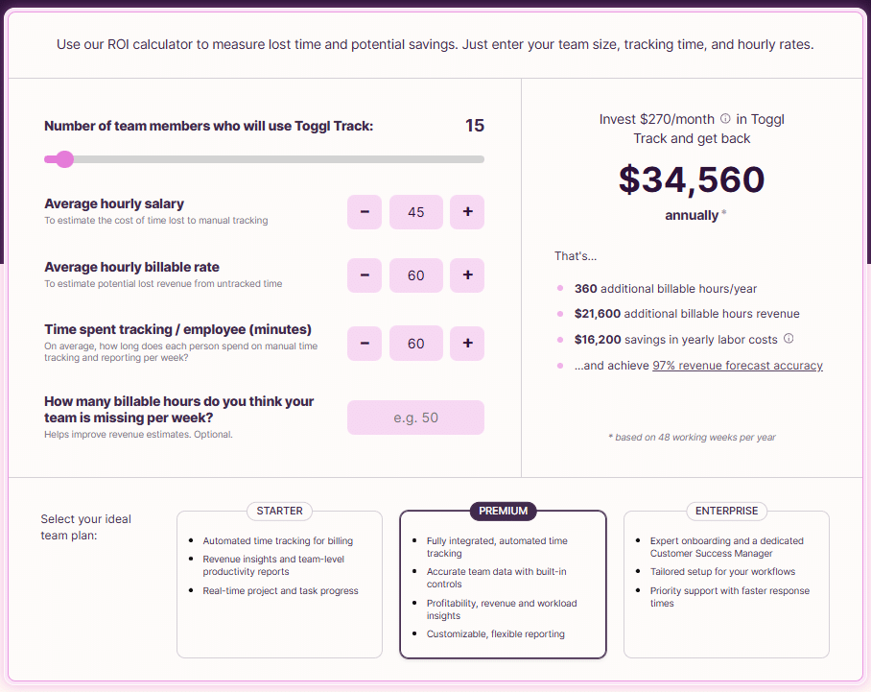This screenshot has height=692, width=871.
Task: Increase average hourly salary with plus button
Action: click(x=467, y=212)
